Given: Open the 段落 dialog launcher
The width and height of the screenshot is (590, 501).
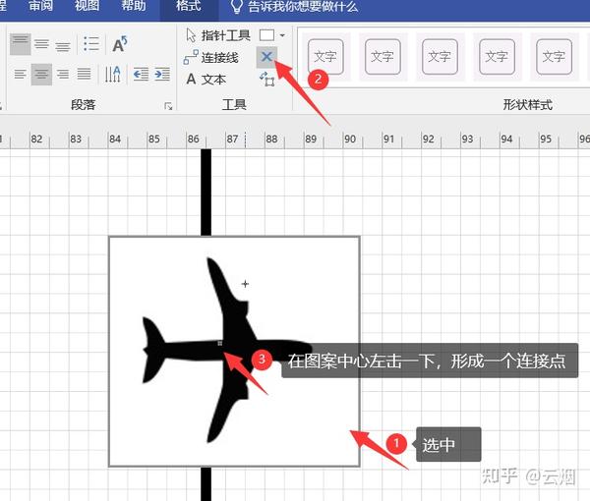Looking at the screenshot, I should tap(168, 106).
